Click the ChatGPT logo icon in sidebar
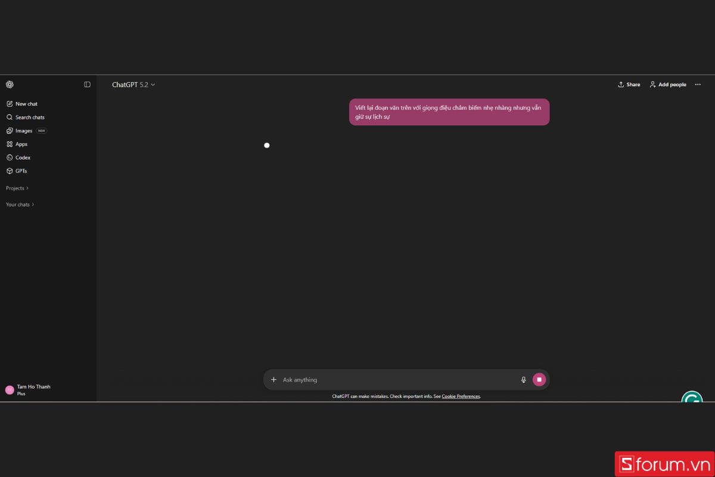 10,85
